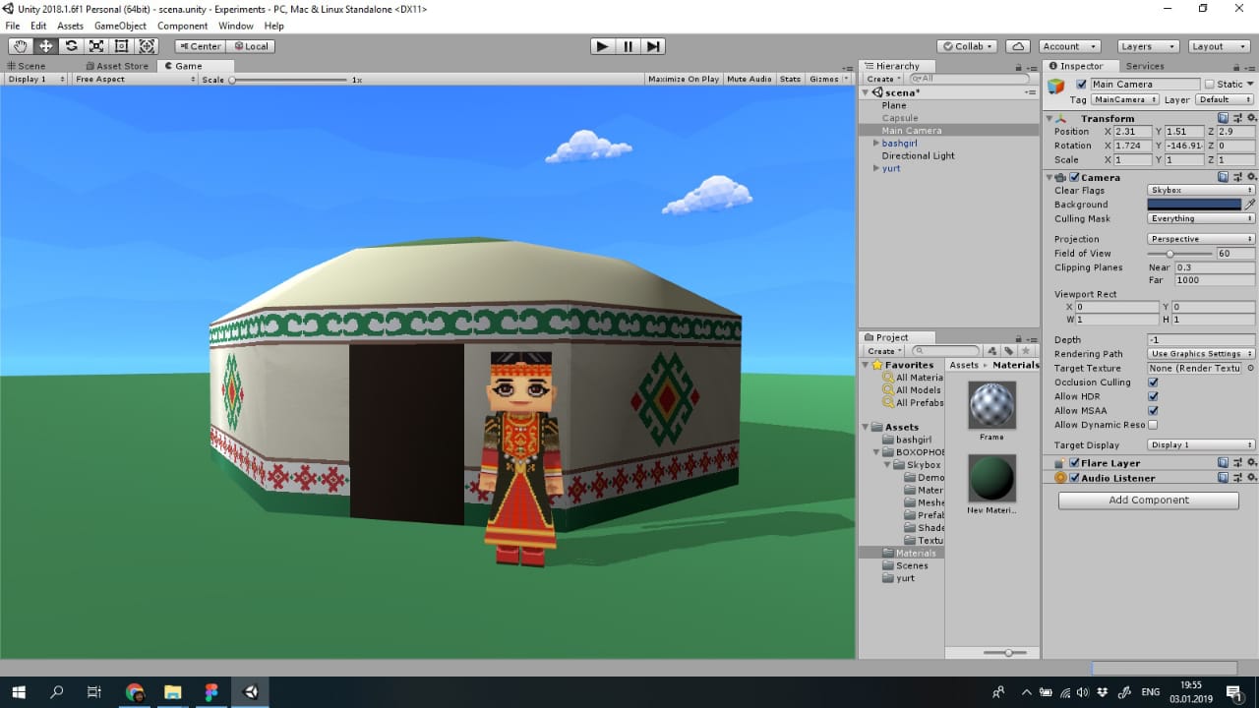Enable the Allow Dynamic Resolution checkbox
This screenshot has width=1259, height=708.
(x=1153, y=425)
